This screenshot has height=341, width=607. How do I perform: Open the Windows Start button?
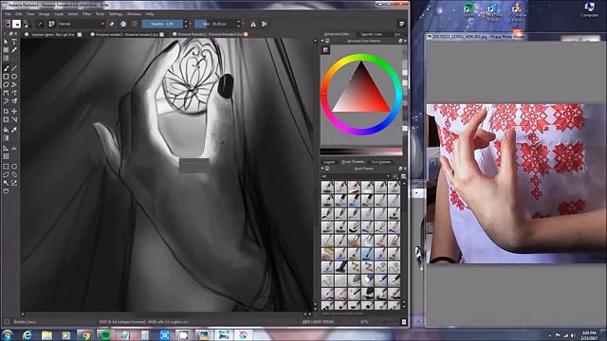click(8, 334)
